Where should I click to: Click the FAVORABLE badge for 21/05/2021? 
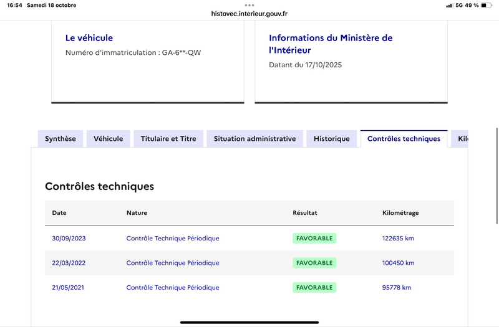[314, 288]
